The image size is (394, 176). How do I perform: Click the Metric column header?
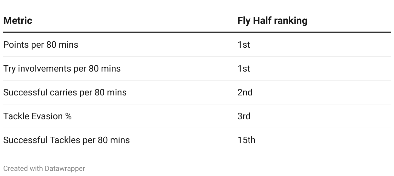[18, 21]
